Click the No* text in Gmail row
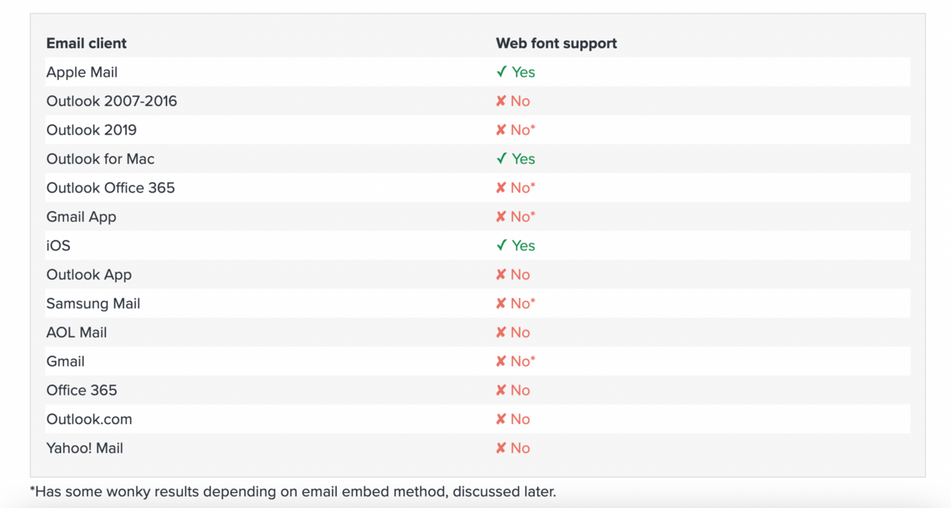This screenshot has height=508, width=951. [x=523, y=361]
